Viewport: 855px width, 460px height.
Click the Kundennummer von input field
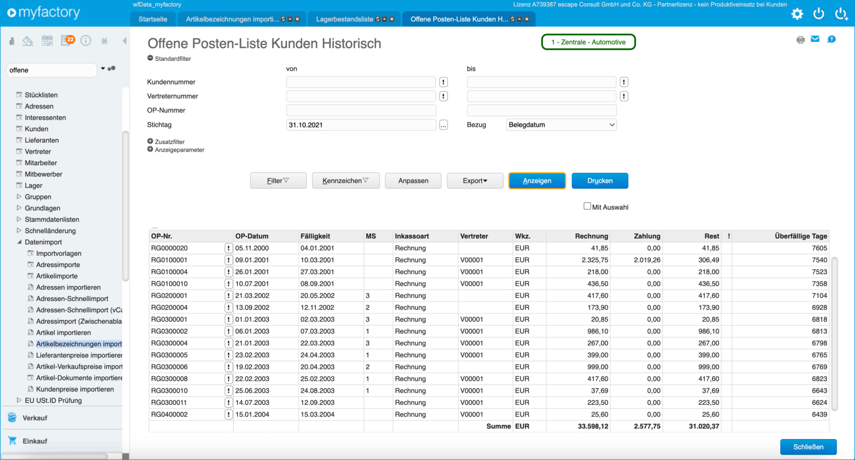coord(361,82)
